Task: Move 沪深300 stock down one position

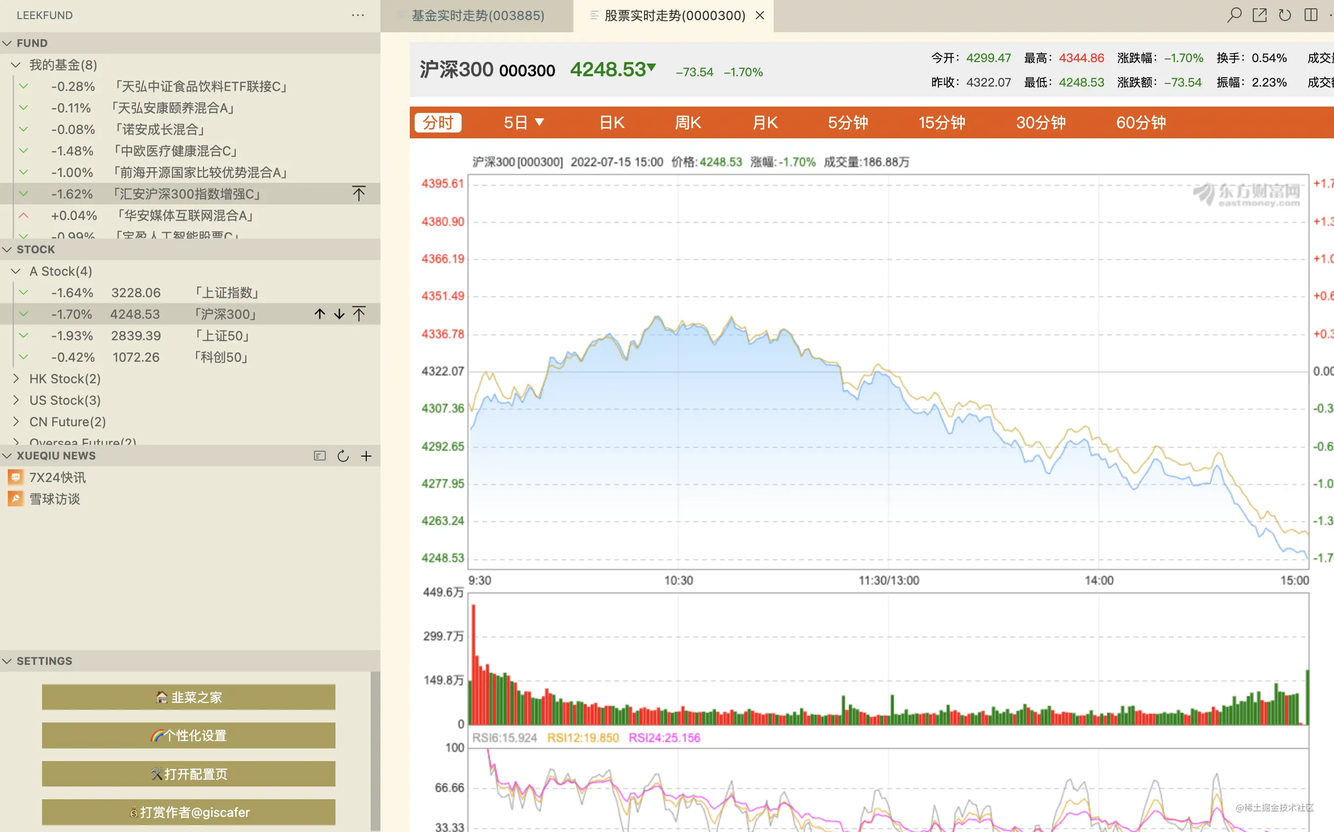Action: 339,314
